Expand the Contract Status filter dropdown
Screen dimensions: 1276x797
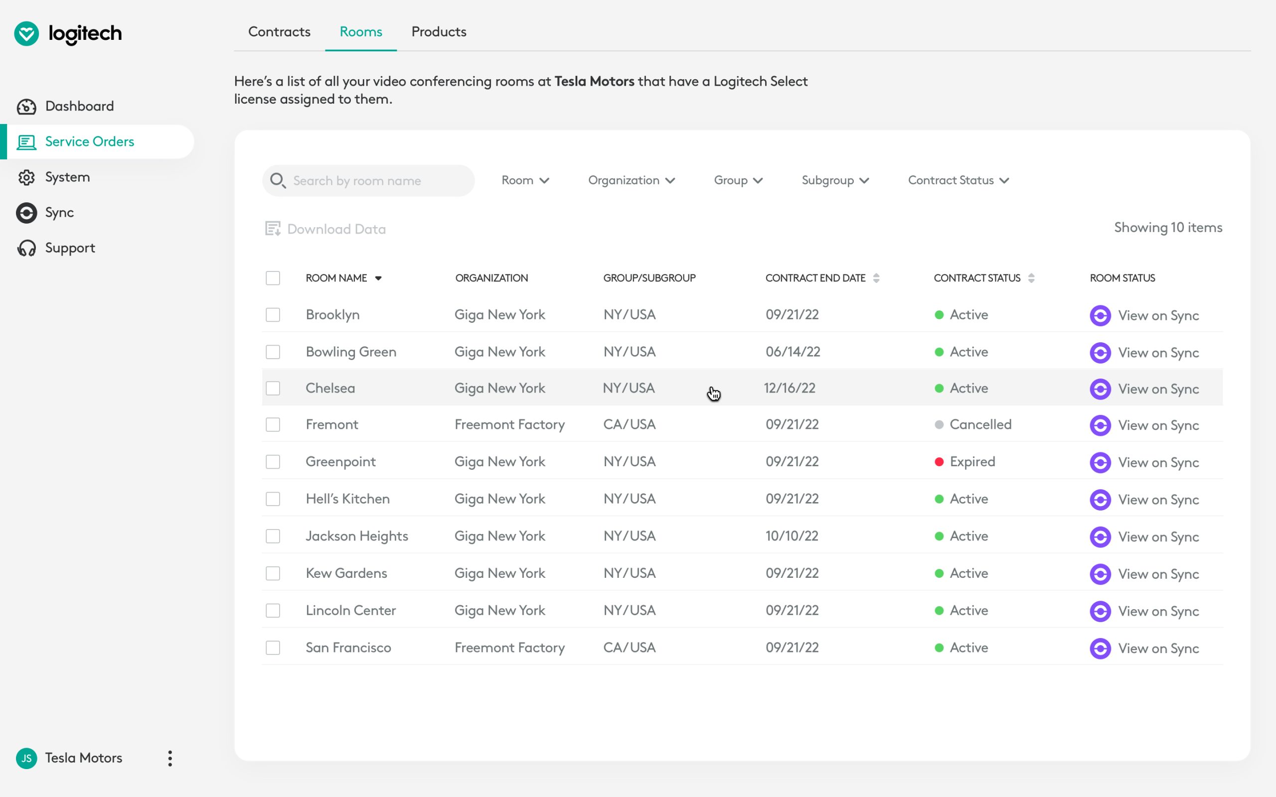coord(958,180)
